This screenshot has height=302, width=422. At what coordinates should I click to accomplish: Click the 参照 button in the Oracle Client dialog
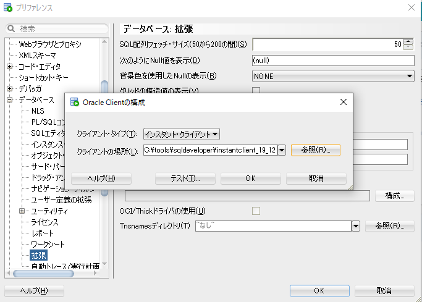[315, 150]
